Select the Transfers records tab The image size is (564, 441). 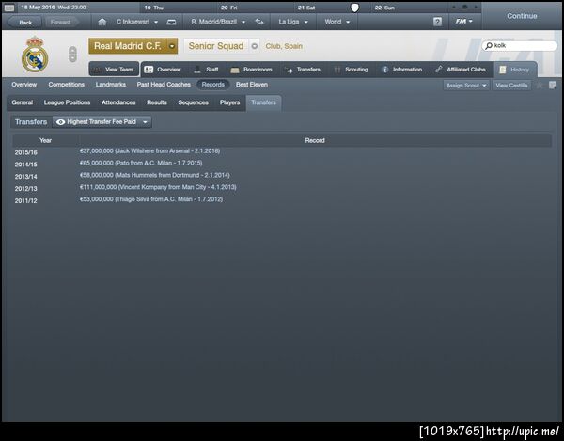click(x=263, y=103)
